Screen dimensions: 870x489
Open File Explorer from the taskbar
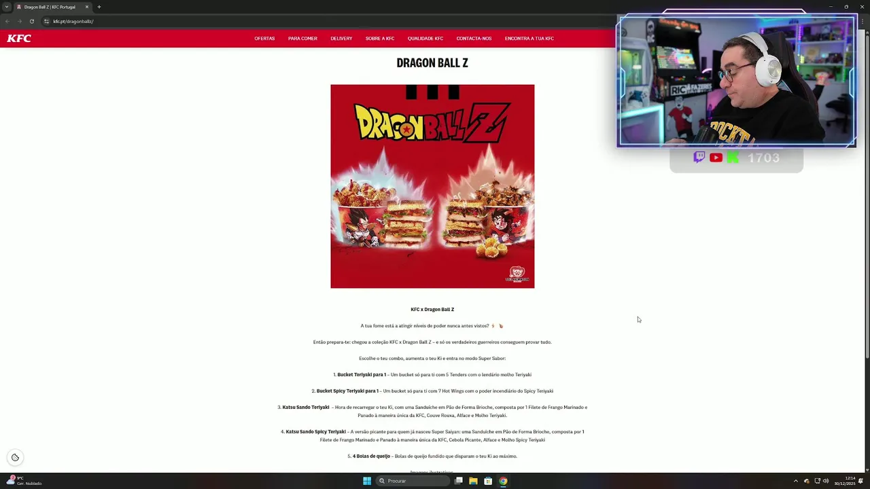click(x=473, y=481)
